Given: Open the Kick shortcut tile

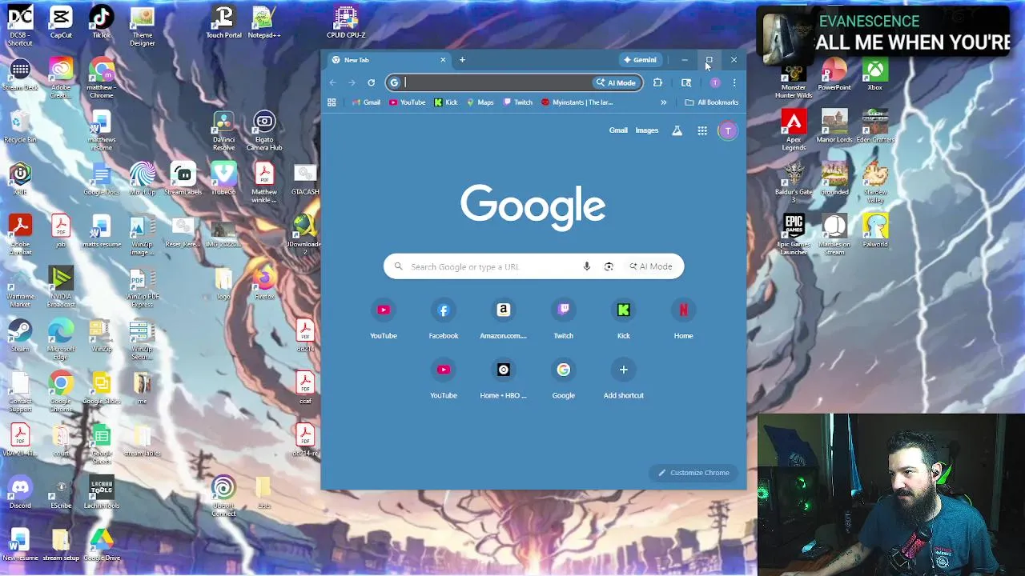Looking at the screenshot, I should [x=624, y=319].
